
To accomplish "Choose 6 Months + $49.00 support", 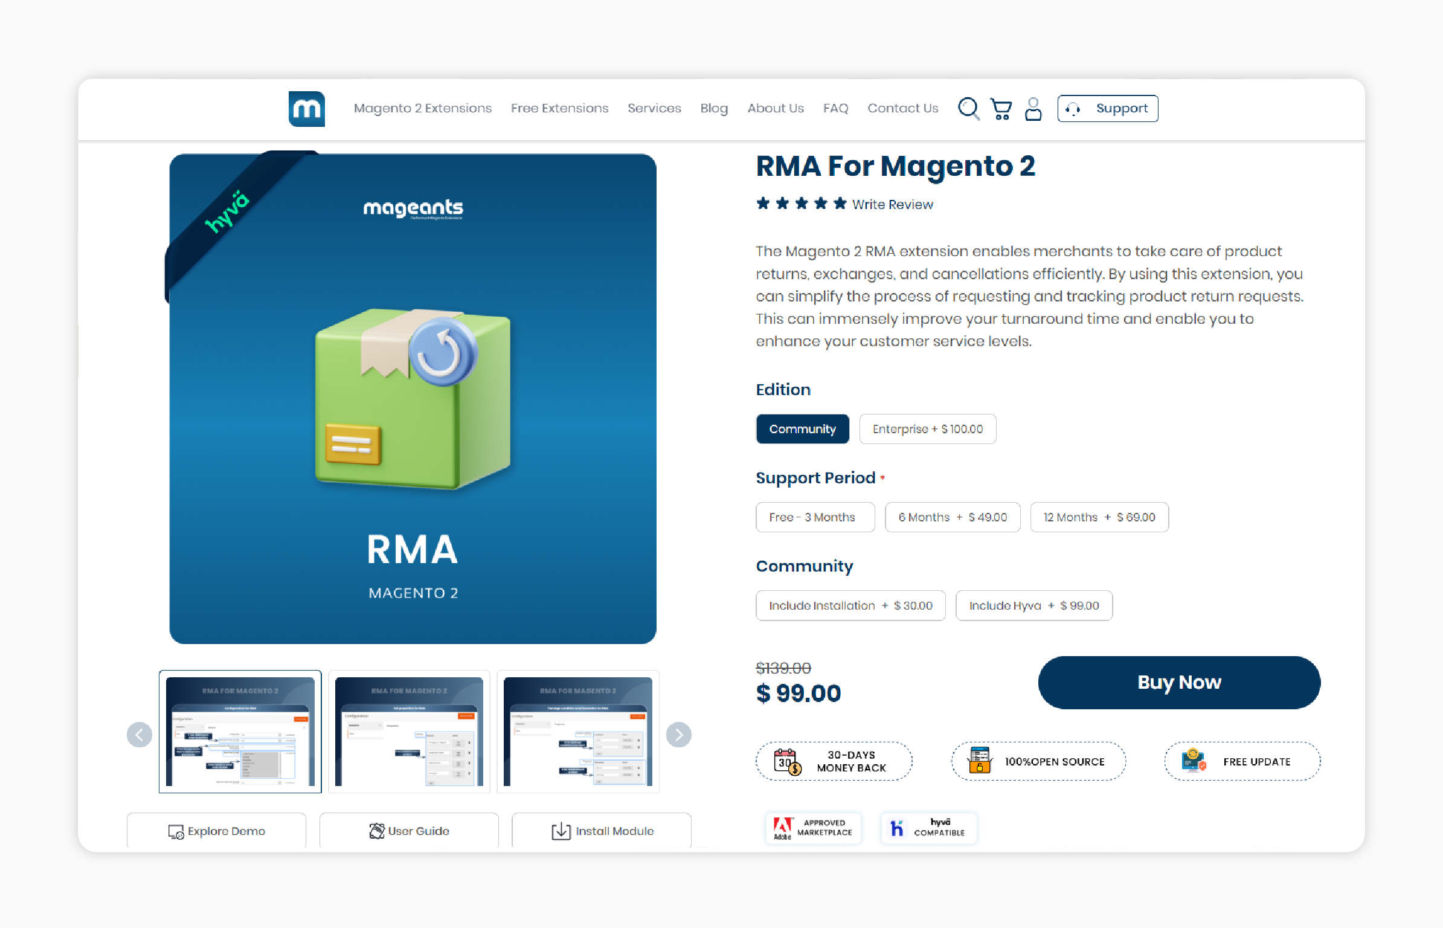I will point(953,517).
